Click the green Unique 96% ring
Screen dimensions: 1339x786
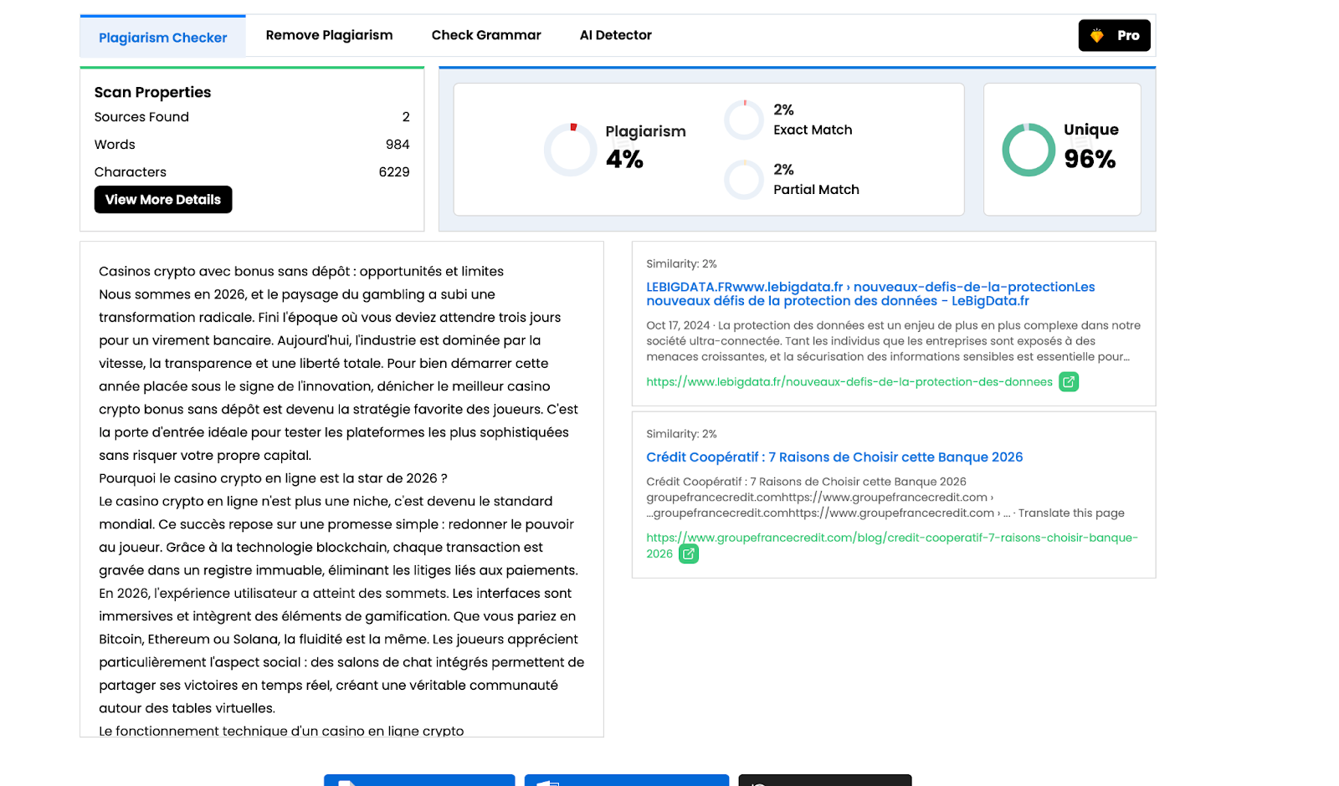coord(1029,150)
